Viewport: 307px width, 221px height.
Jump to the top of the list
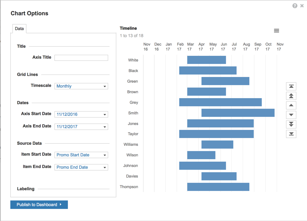click(x=291, y=86)
